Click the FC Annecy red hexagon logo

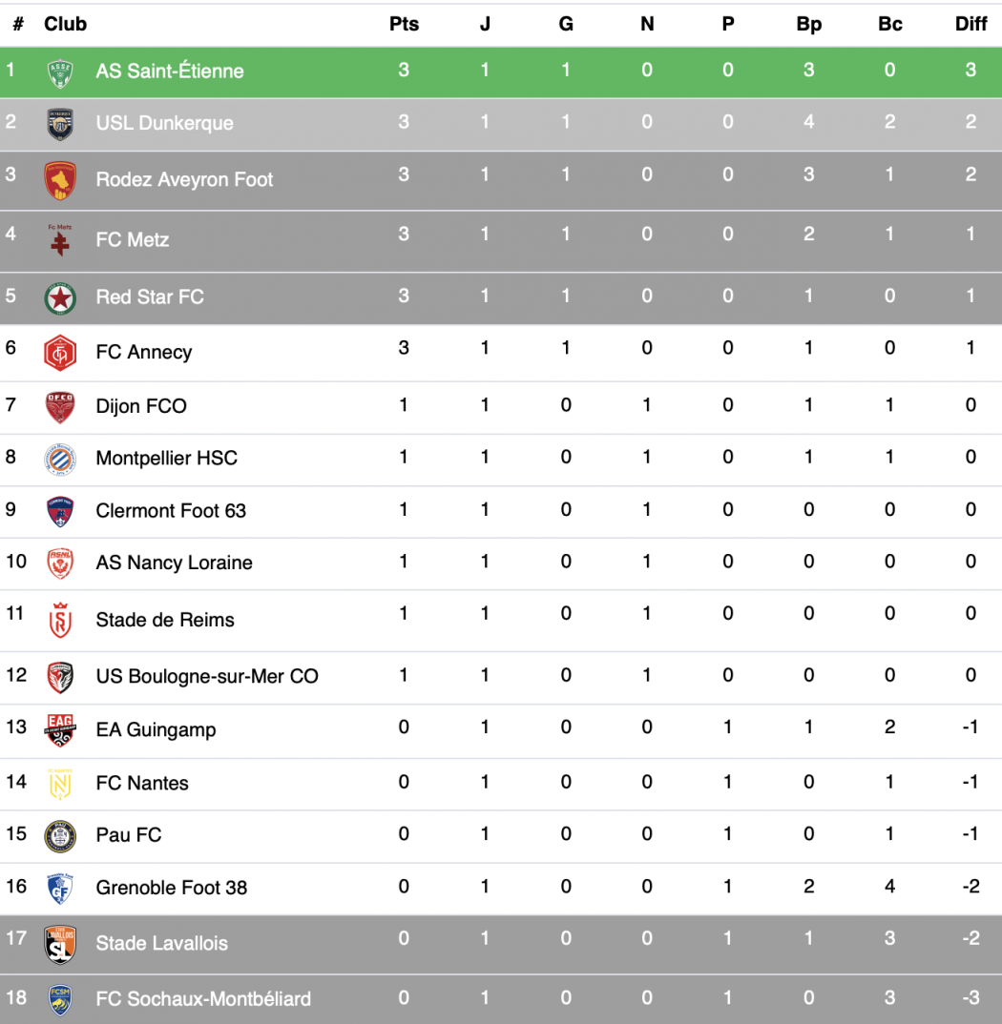pos(60,353)
